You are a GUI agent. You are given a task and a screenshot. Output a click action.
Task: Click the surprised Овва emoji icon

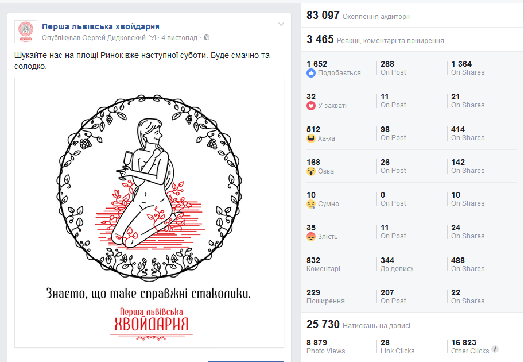311,171
